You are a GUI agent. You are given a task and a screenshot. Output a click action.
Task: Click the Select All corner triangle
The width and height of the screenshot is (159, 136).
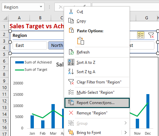[x=5, y=18]
